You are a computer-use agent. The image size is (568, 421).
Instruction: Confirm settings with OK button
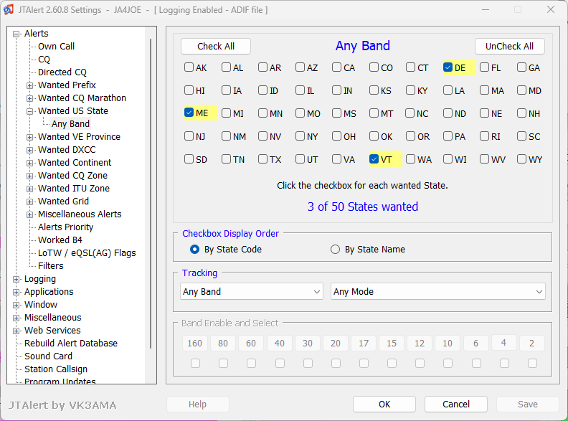tap(384, 405)
